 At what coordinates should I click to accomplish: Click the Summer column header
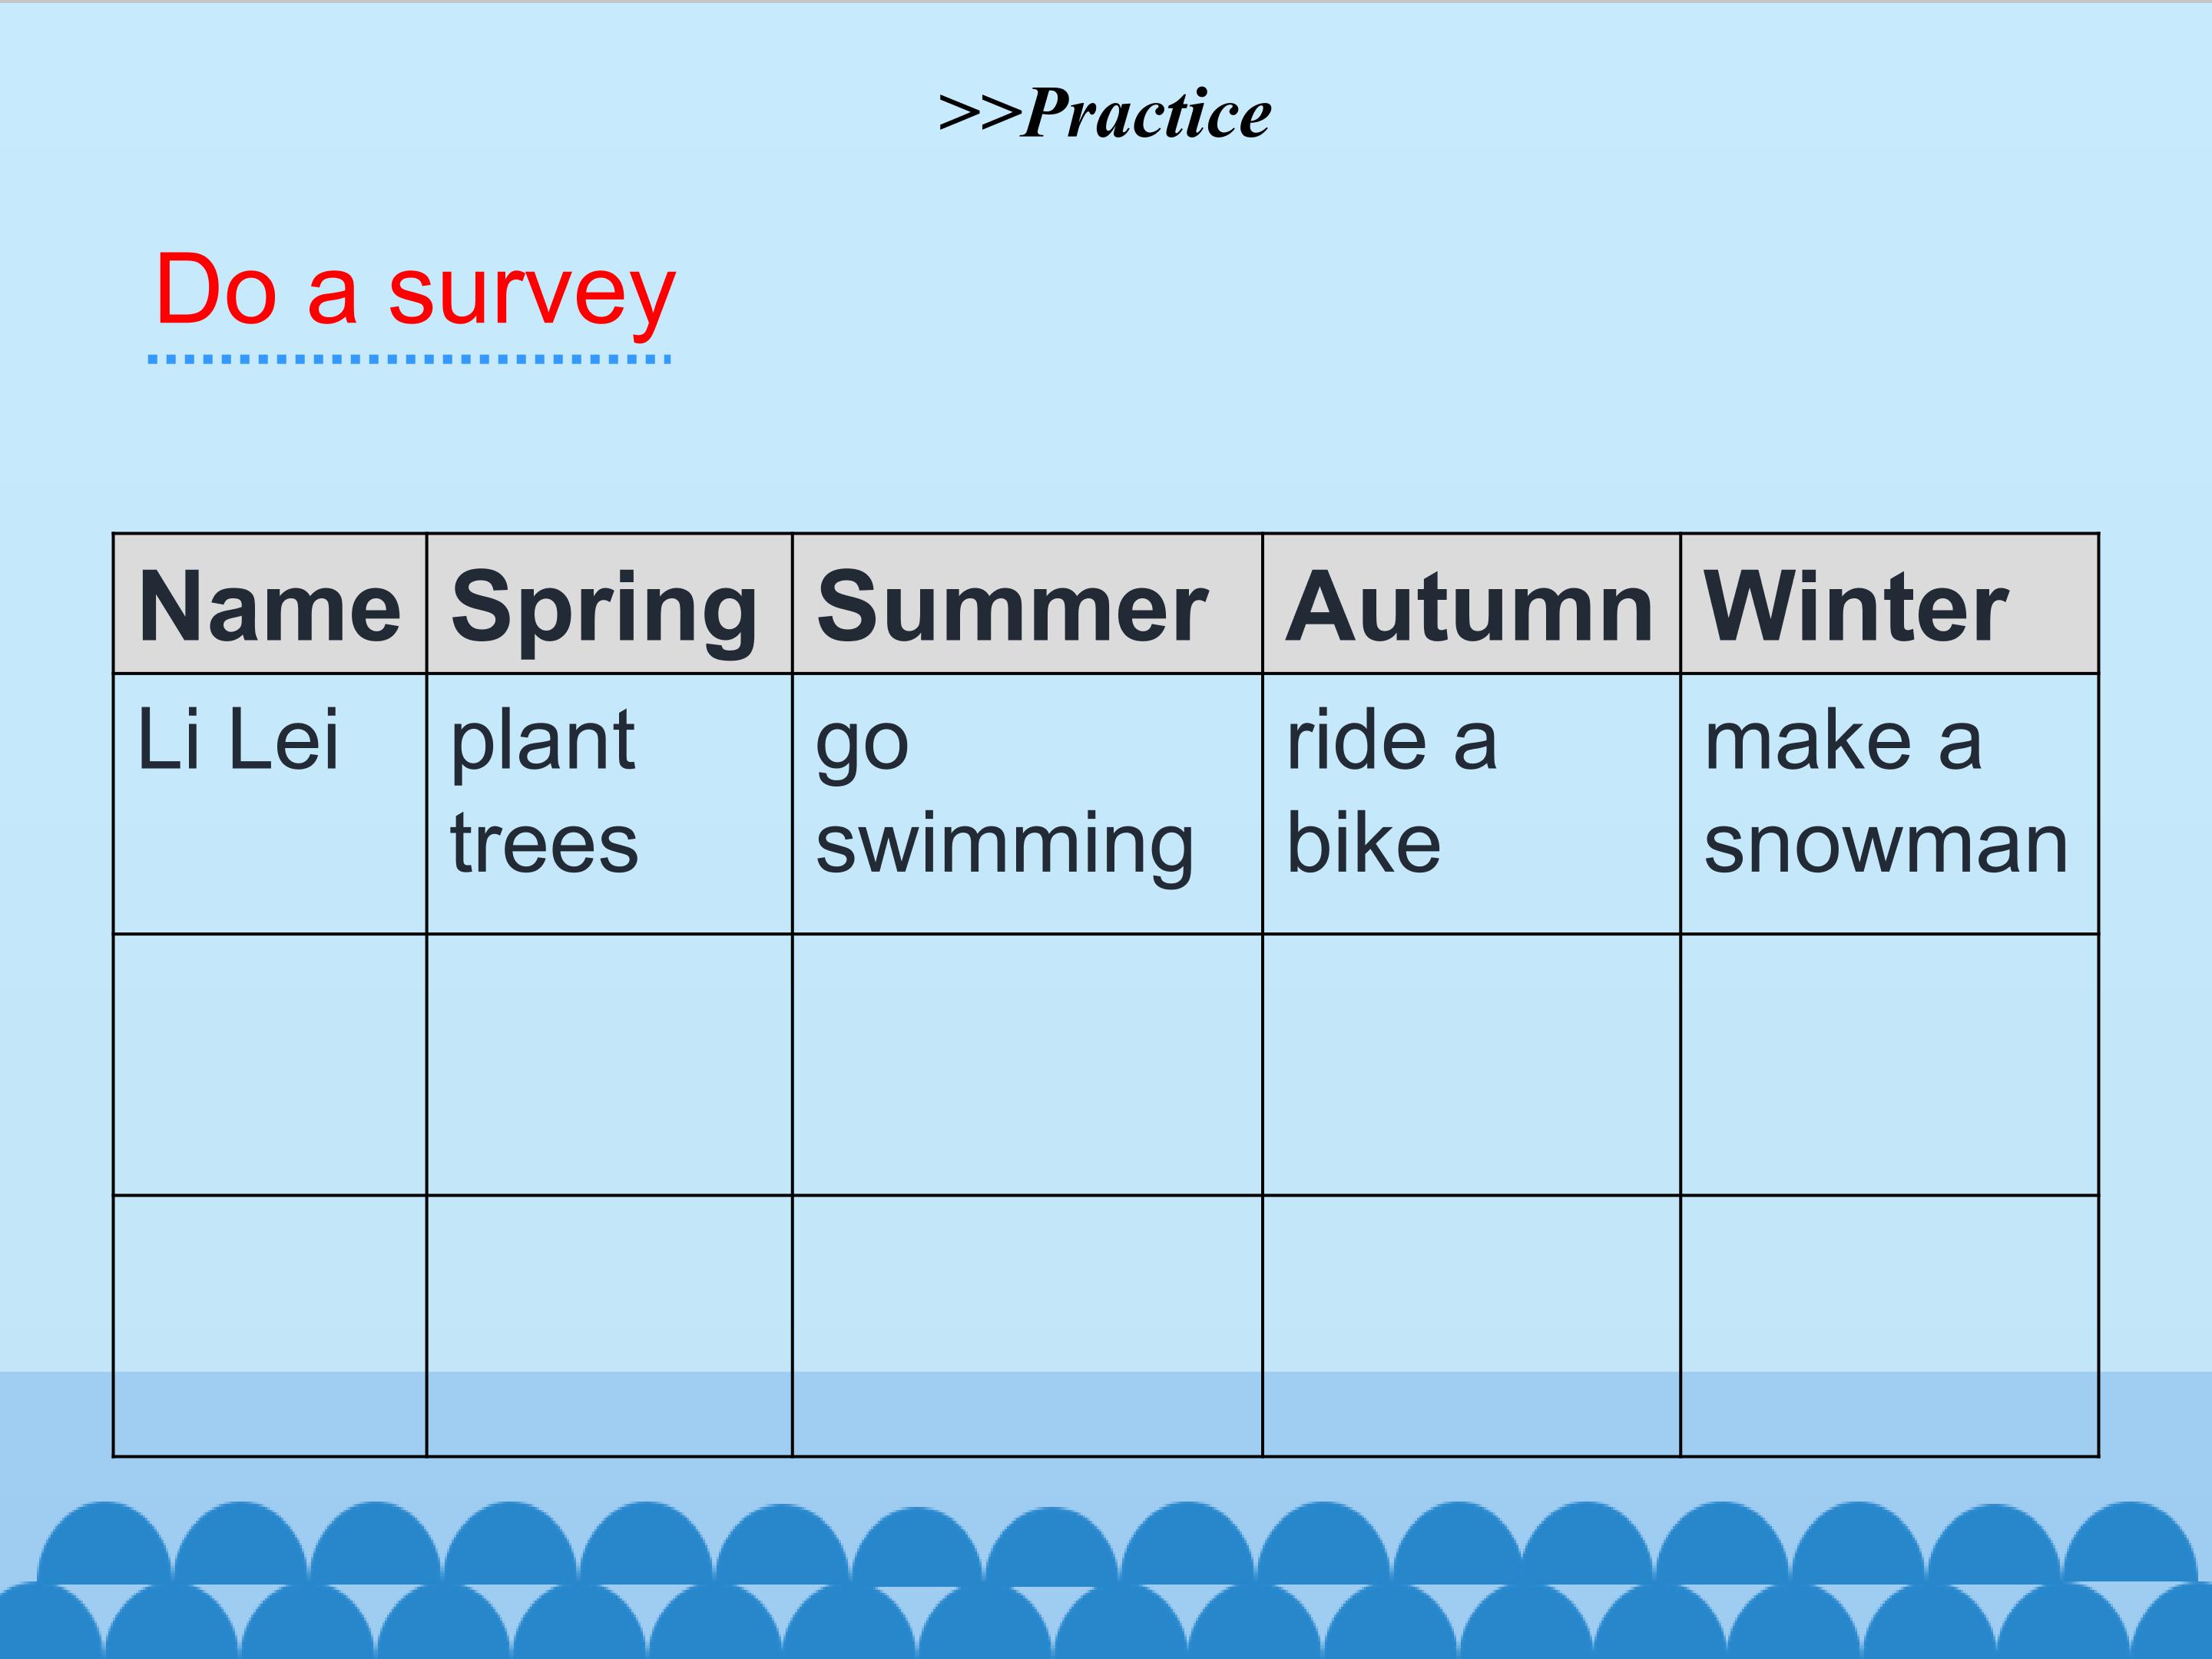coord(1027,604)
